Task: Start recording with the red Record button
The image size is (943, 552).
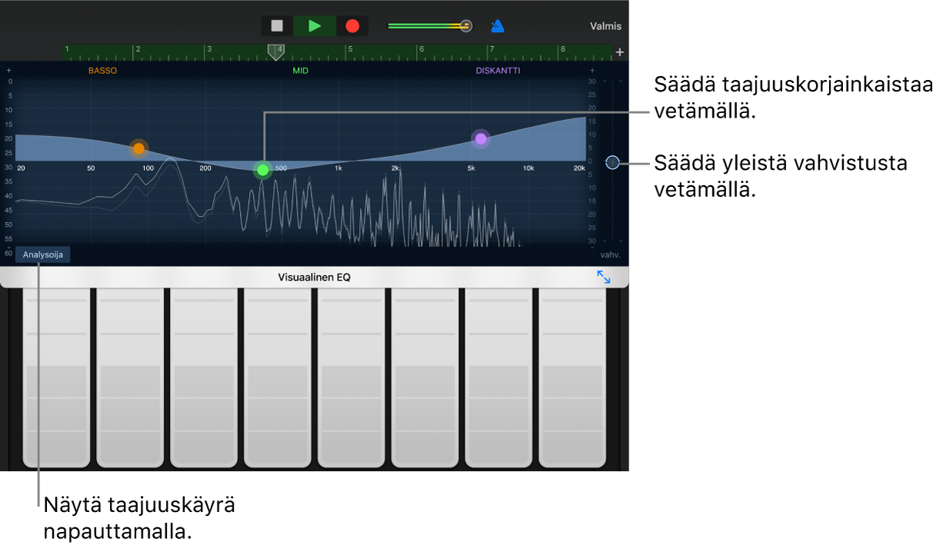Action: point(352,26)
